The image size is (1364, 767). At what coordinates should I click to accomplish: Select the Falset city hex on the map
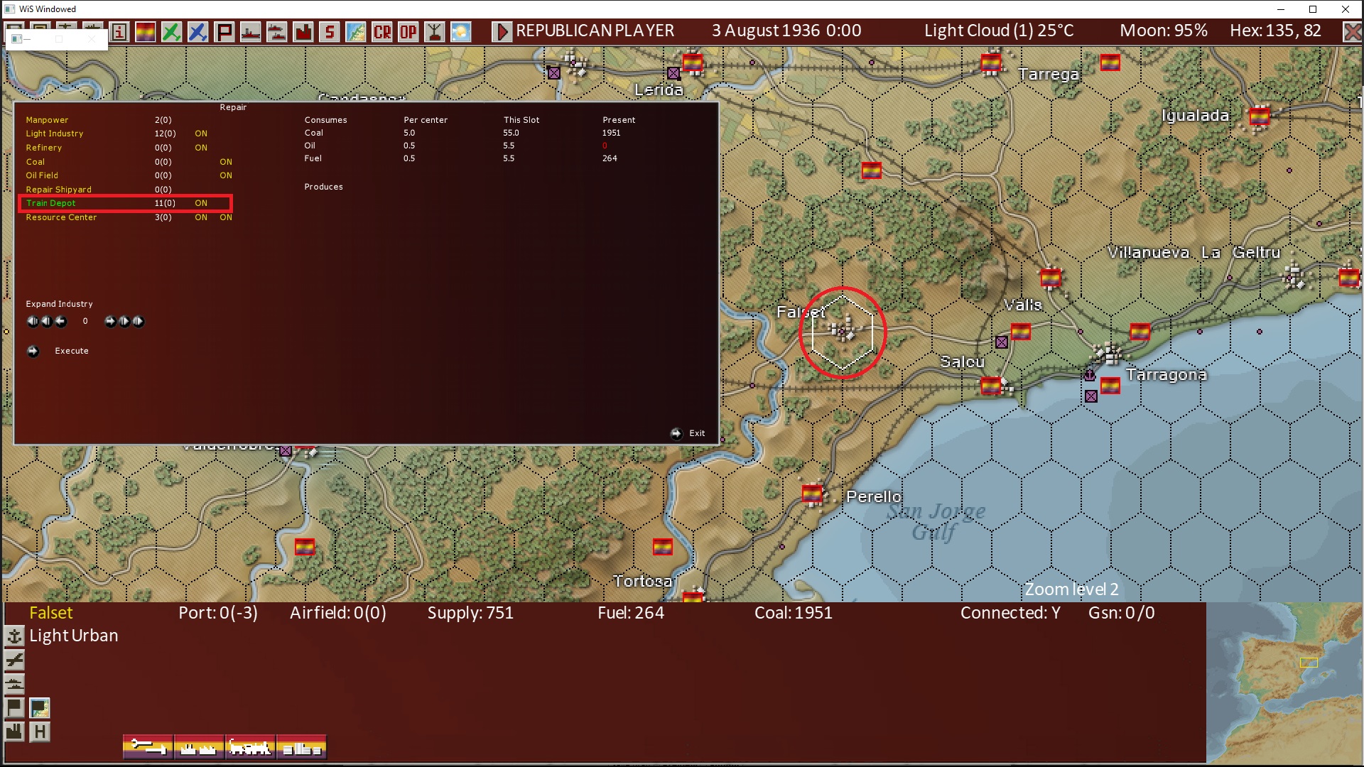[843, 332]
